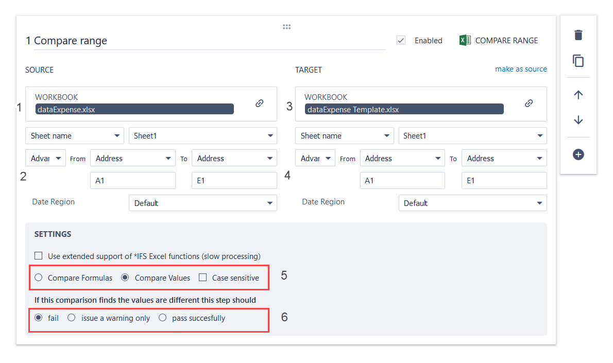Check extended support of *IFS Excel functions
The image size is (613, 363).
pyautogui.click(x=39, y=256)
